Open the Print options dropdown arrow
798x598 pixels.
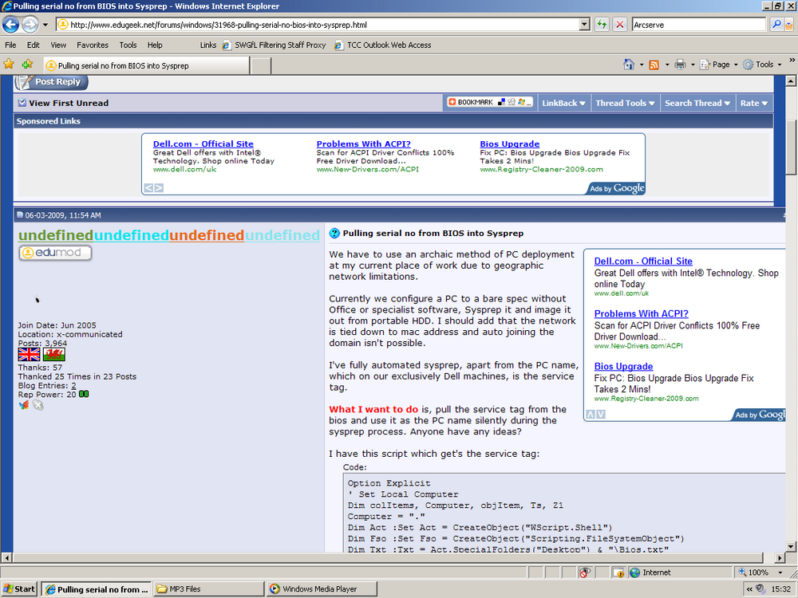click(x=693, y=65)
